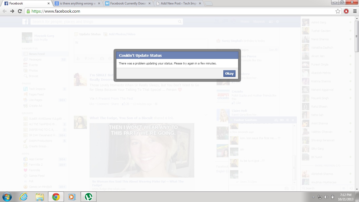The height and width of the screenshot is (202, 359).
Task: Click the search magnifier in Facebook search box
Action: (x=180, y=22)
